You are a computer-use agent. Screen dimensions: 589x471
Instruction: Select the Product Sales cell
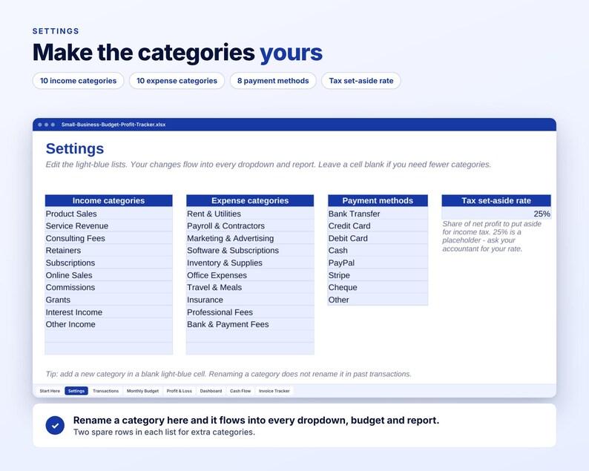108,214
